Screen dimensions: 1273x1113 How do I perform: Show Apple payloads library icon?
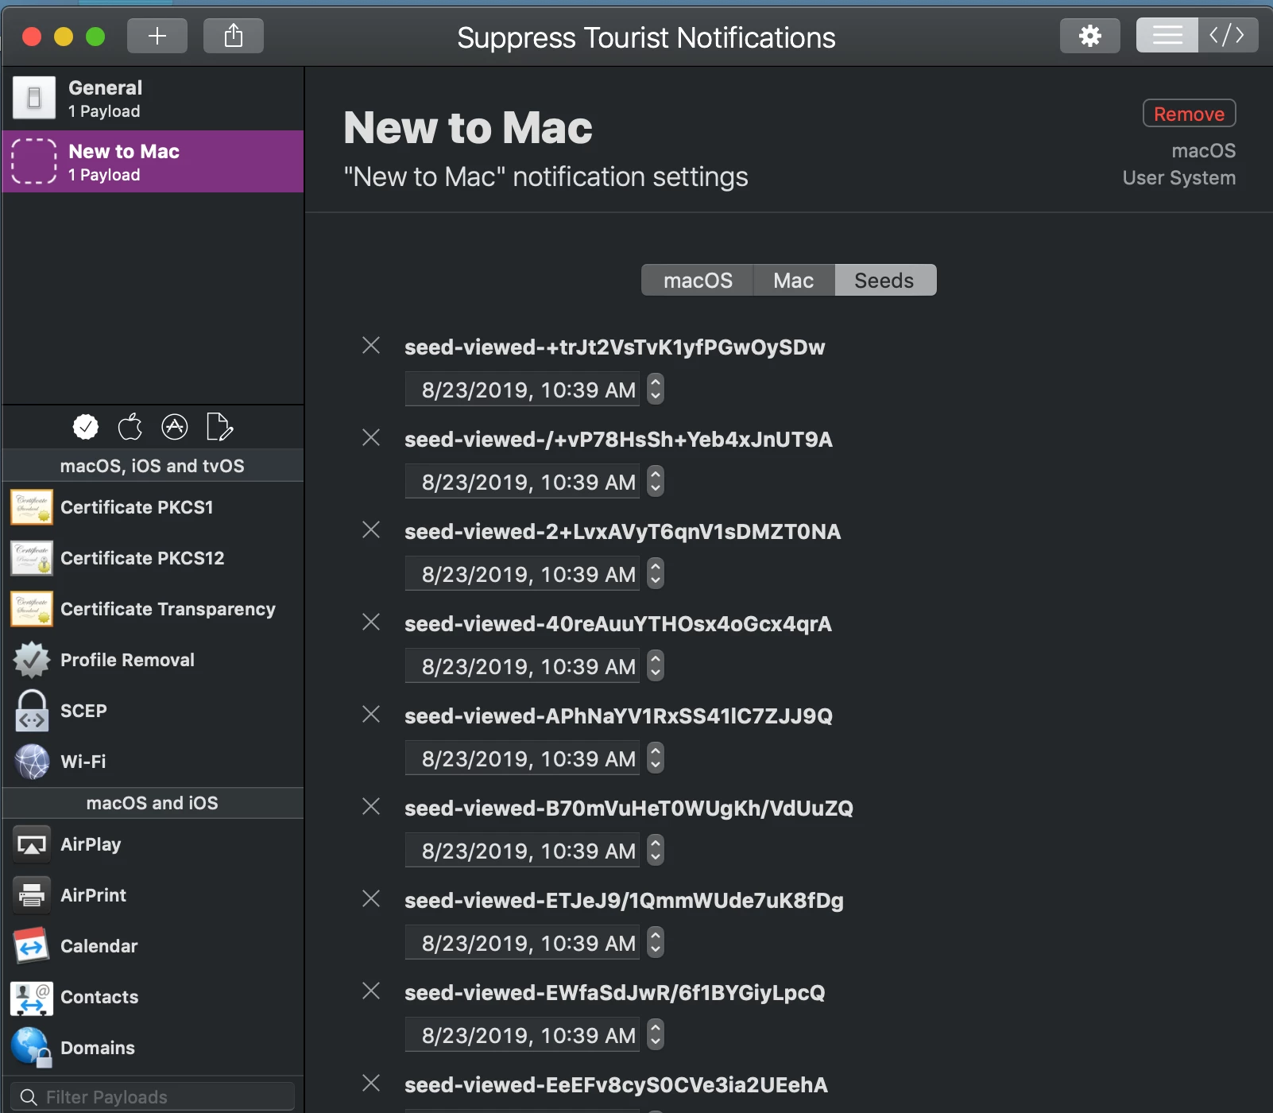click(x=130, y=427)
